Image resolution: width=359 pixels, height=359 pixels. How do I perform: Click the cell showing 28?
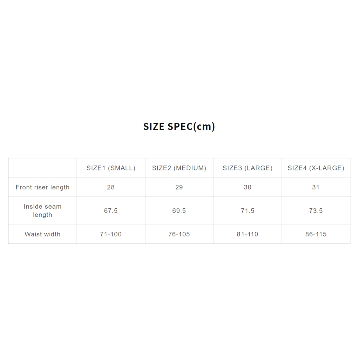[x=111, y=187]
